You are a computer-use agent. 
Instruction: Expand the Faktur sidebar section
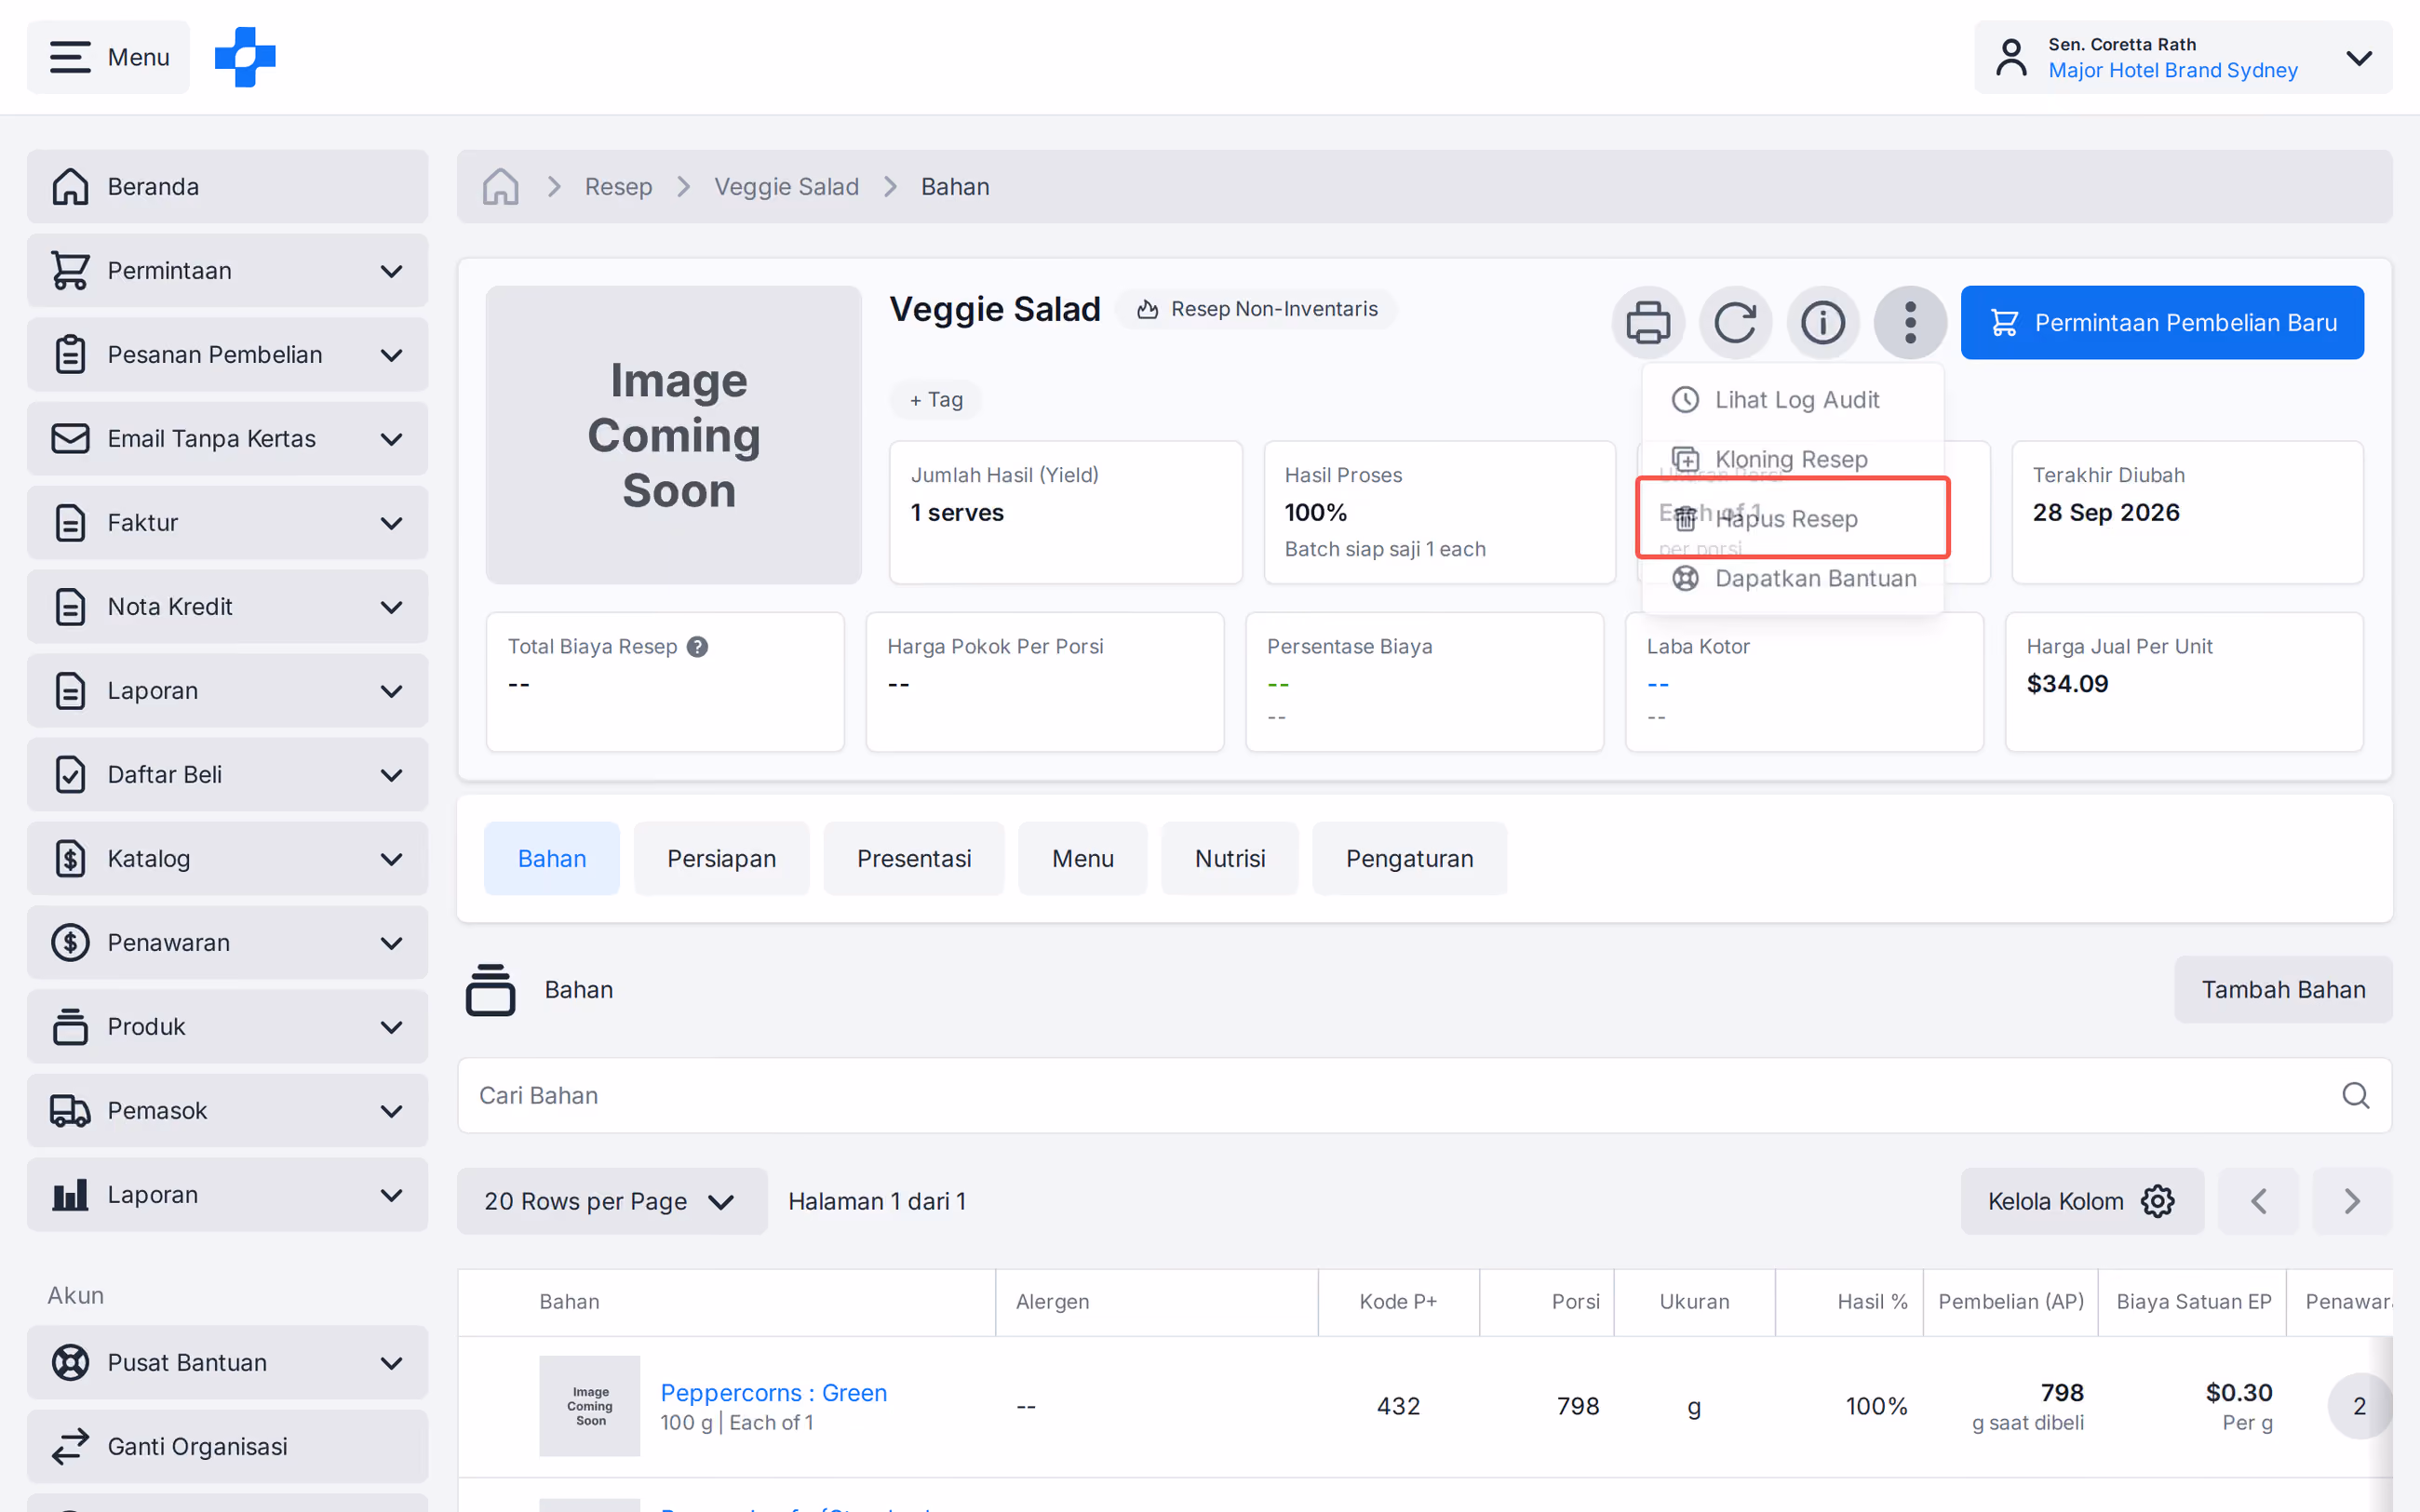click(228, 522)
